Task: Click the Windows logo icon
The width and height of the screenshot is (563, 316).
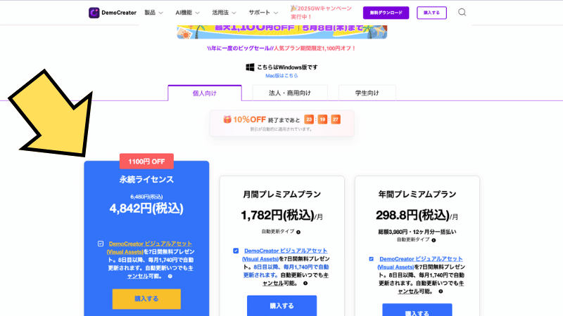Action: (250, 67)
